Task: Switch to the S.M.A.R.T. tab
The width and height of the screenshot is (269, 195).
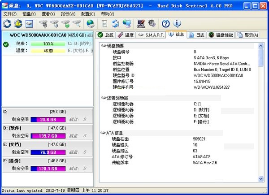Action: pos(151,35)
